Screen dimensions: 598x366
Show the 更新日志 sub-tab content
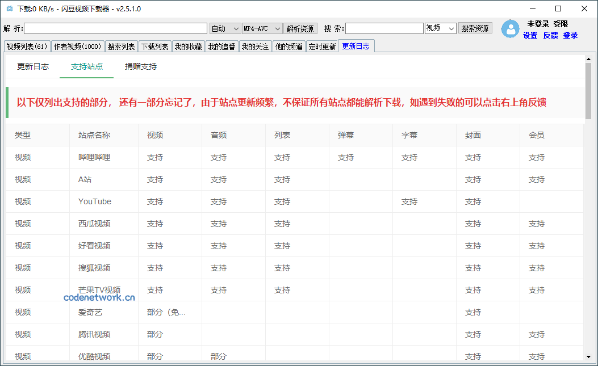(x=32, y=66)
